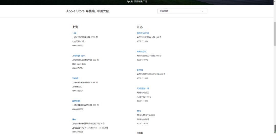
Task: Open the 南京艾尚天地 store link
Action: [x=143, y=33]
